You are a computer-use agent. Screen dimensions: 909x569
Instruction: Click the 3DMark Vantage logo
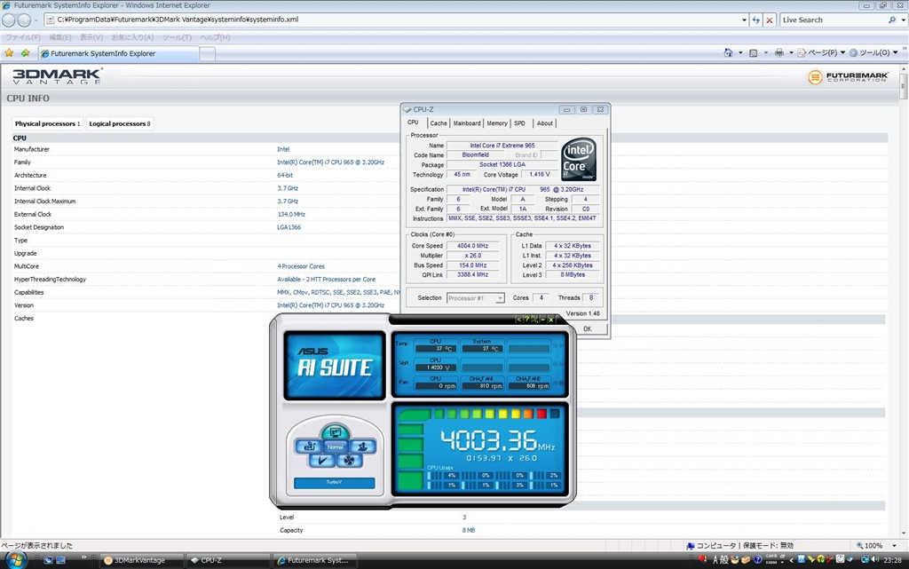[57, 76]
